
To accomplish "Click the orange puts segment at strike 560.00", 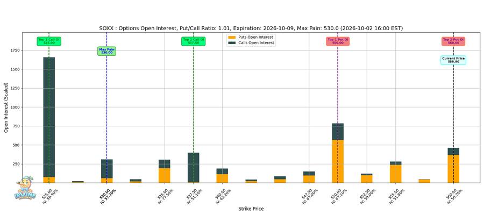I will (x=453, y=169).
